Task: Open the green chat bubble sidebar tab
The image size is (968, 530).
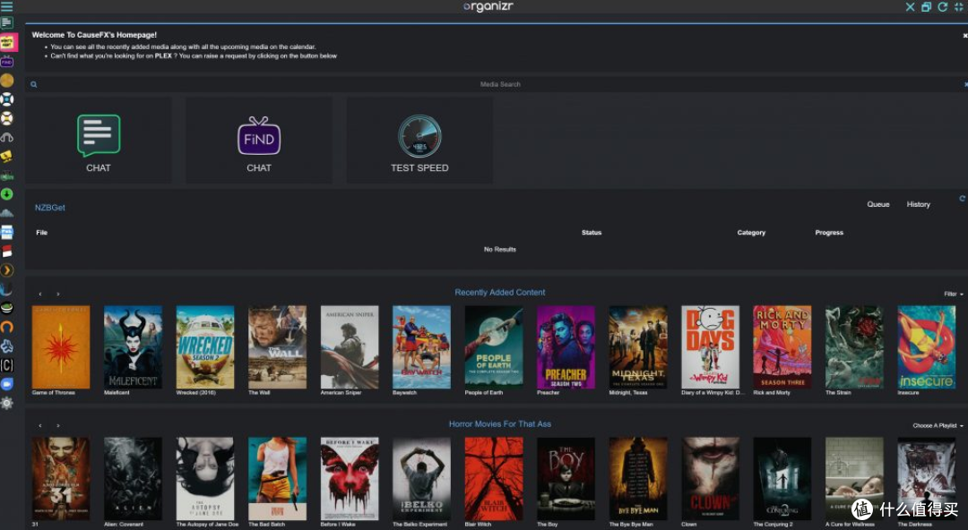Action: 7,23
